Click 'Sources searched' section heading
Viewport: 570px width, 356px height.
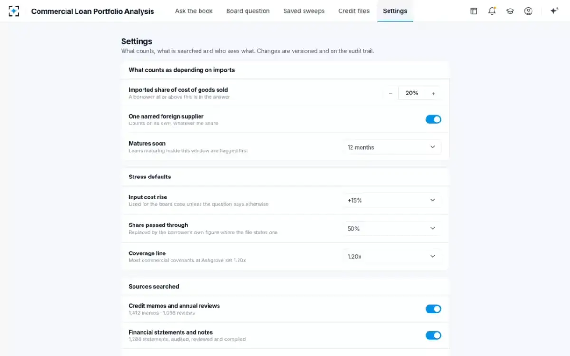154,286
